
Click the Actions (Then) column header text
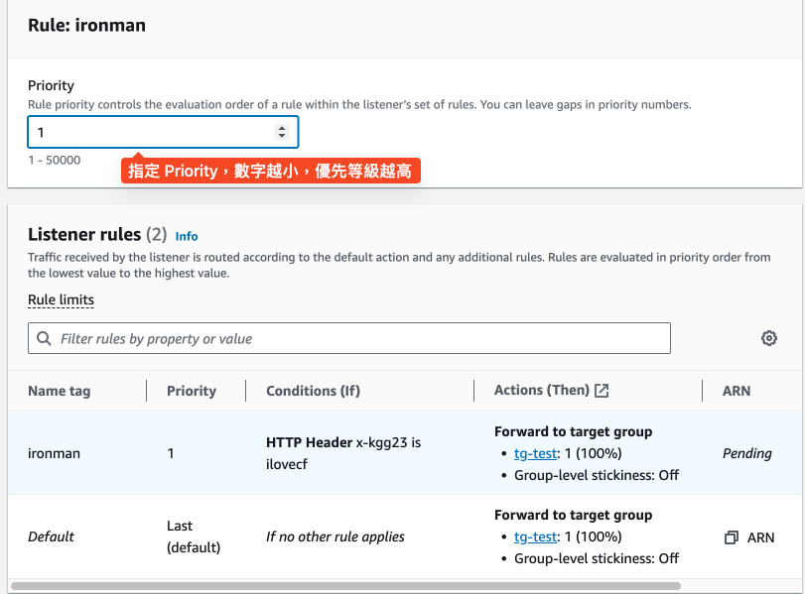[541, 391]
